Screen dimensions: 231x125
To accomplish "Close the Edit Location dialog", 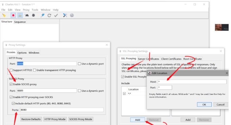I will point(227,73).
